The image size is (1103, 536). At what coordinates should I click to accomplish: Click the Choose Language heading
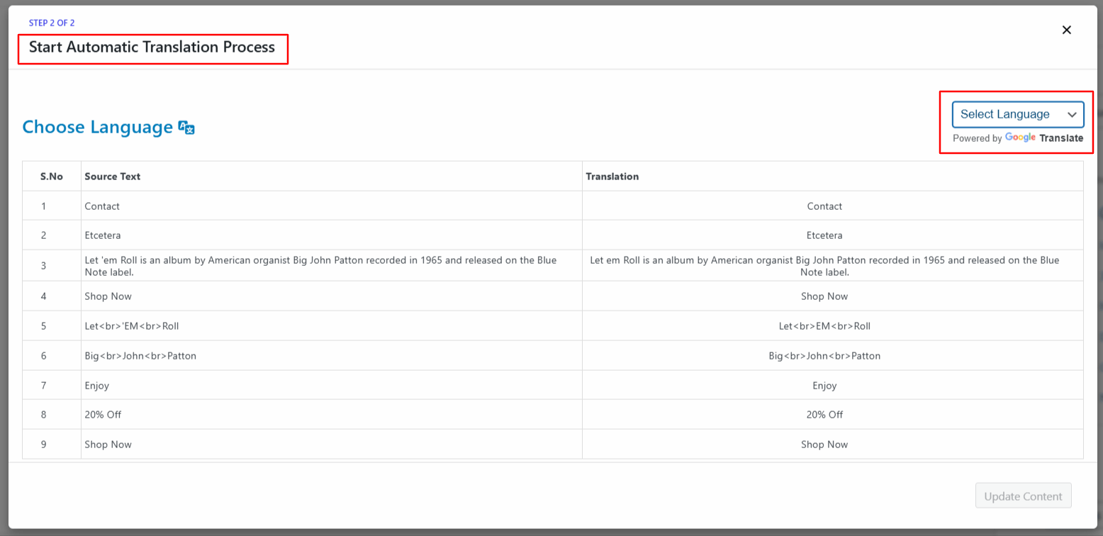click(97, 127)
